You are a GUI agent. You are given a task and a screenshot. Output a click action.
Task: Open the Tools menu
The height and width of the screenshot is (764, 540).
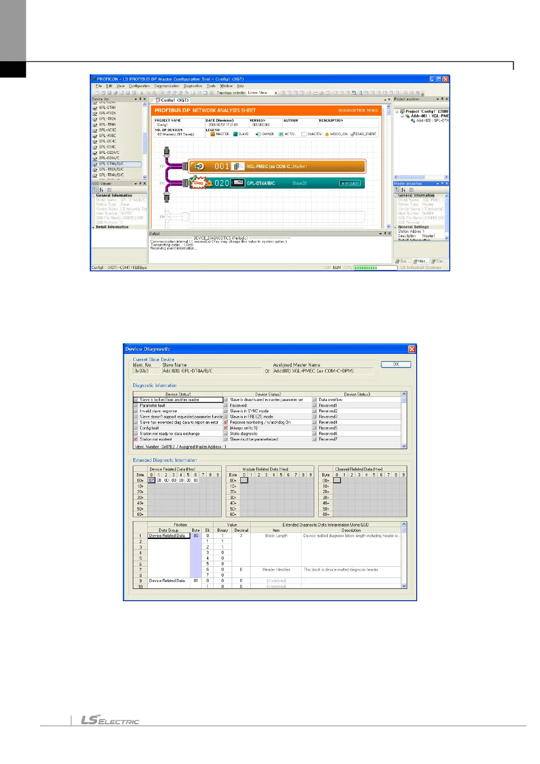[211, 86]
